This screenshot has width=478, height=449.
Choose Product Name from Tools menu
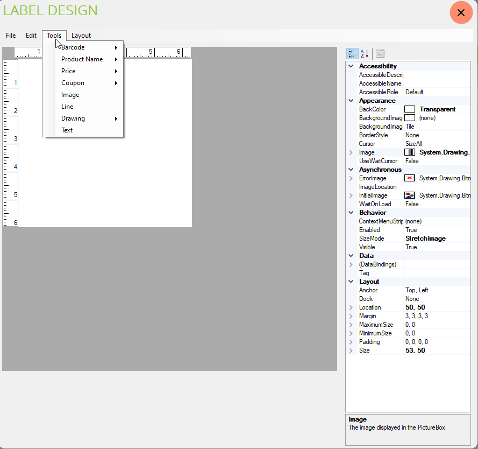click(82, 59)
